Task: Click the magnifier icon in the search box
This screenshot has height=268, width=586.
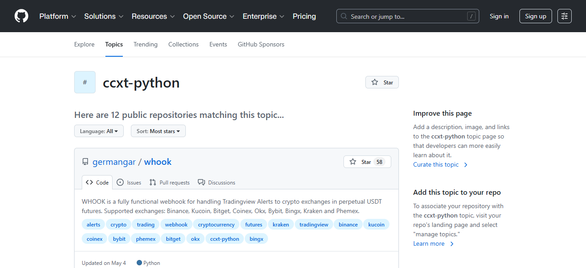Action: (x=344, y=16)
